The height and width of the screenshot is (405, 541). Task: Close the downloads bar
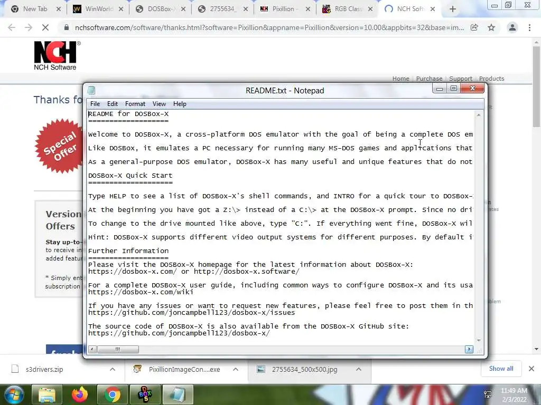click(x=531, y=369)
